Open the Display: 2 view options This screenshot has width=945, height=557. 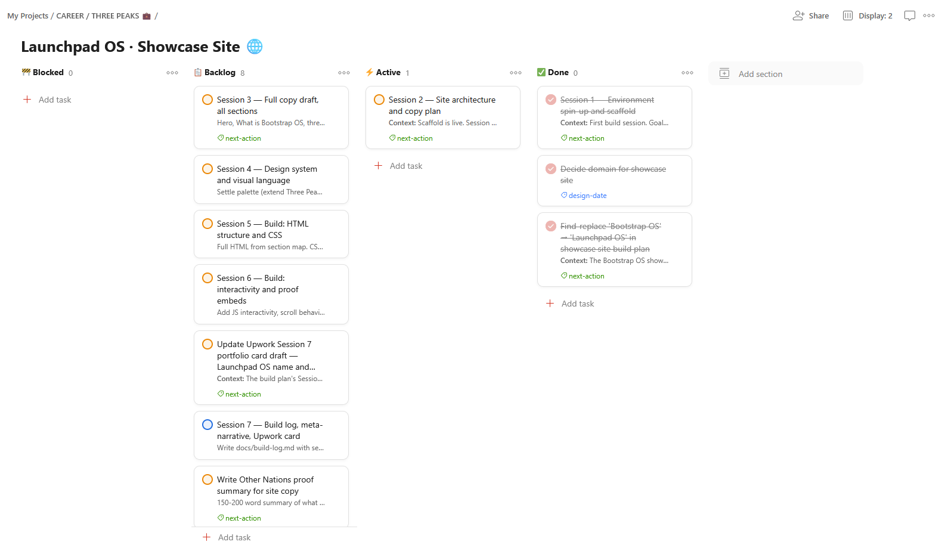[867, 16]
